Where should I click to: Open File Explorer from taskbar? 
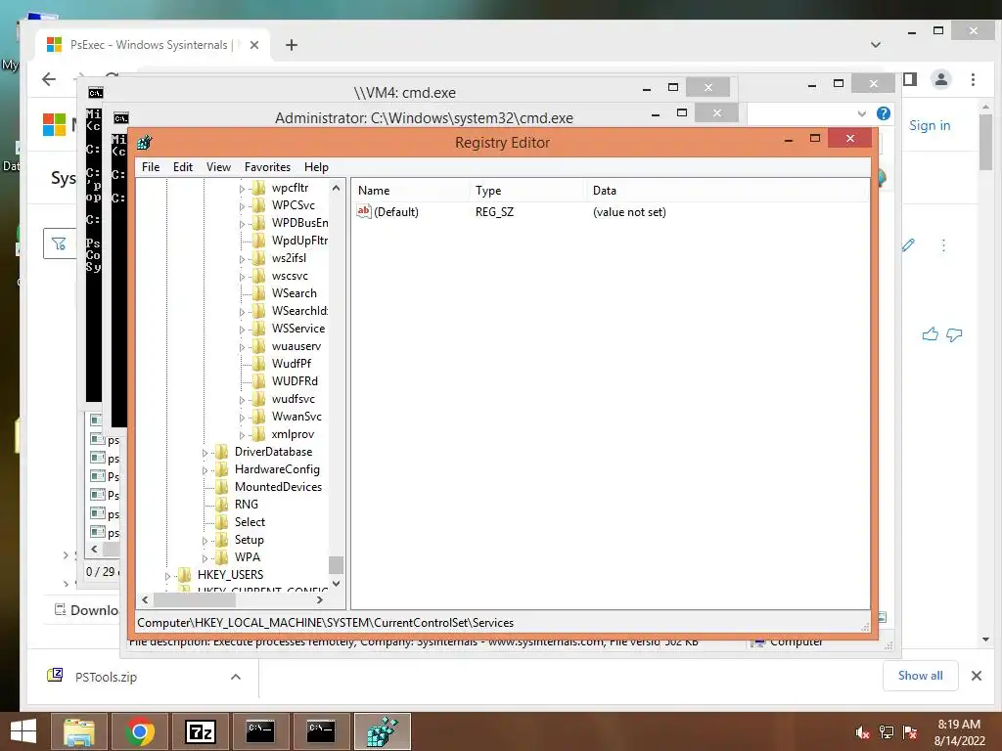click(78, 731)
